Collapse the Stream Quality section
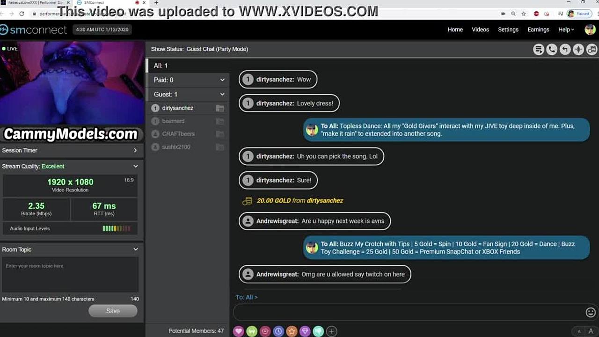 click(x=135, y=166)
